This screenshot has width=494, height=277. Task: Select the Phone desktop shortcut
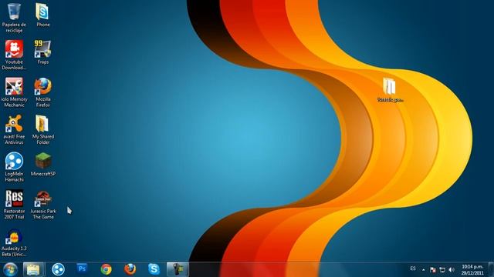[43, 15]
